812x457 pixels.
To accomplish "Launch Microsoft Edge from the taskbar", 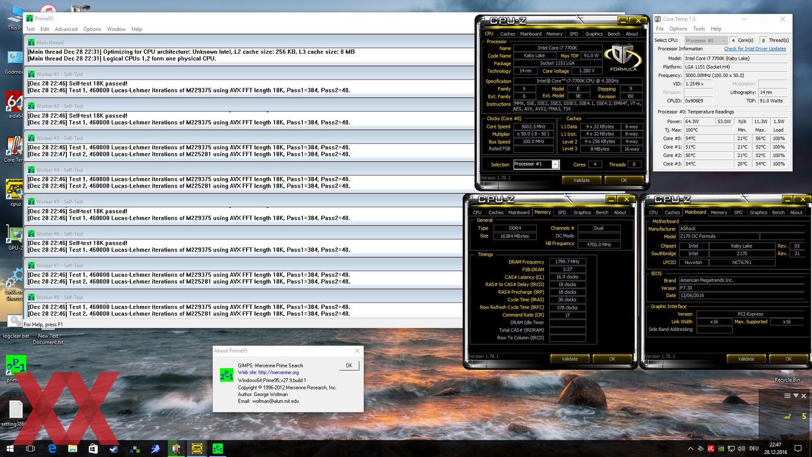I will (x=52, y=448).
